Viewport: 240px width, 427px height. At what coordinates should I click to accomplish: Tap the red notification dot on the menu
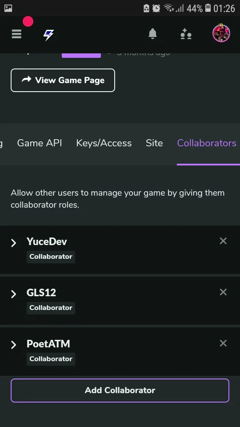(x=28, y=21)
